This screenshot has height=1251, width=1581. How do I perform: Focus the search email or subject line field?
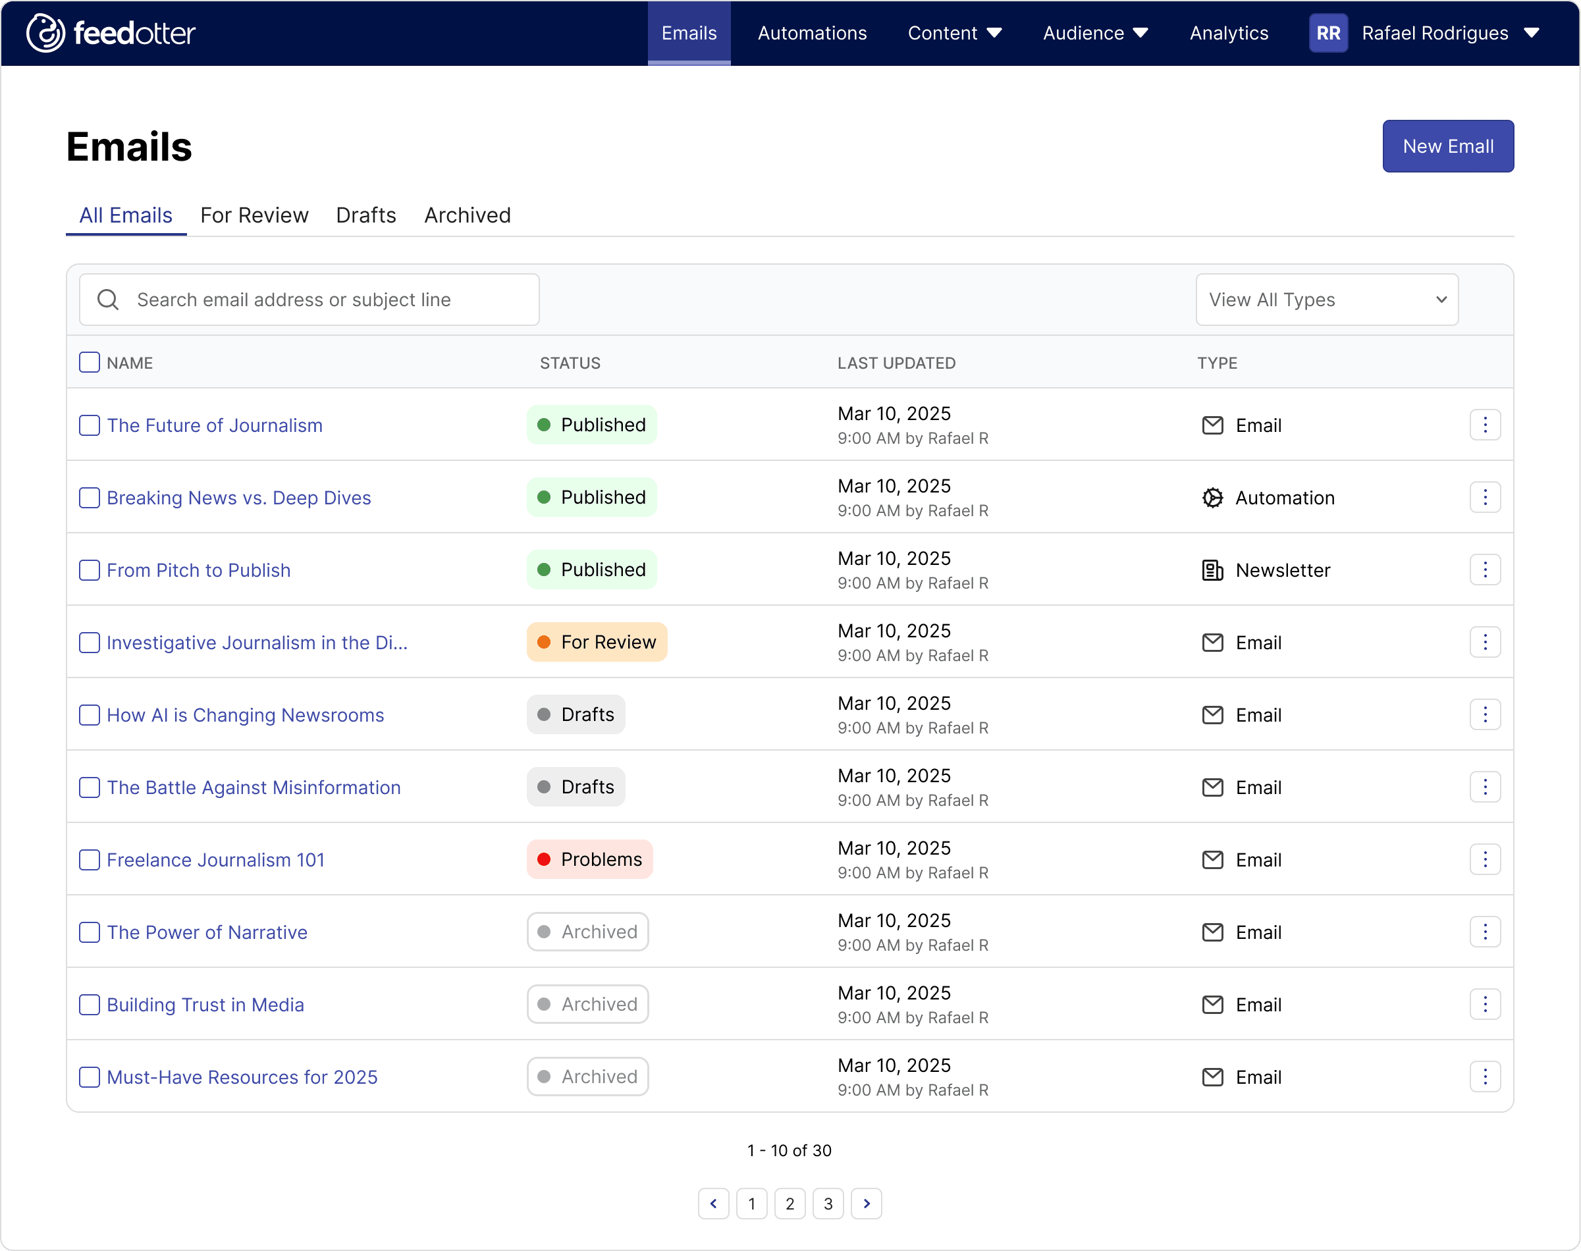[309, 300]
